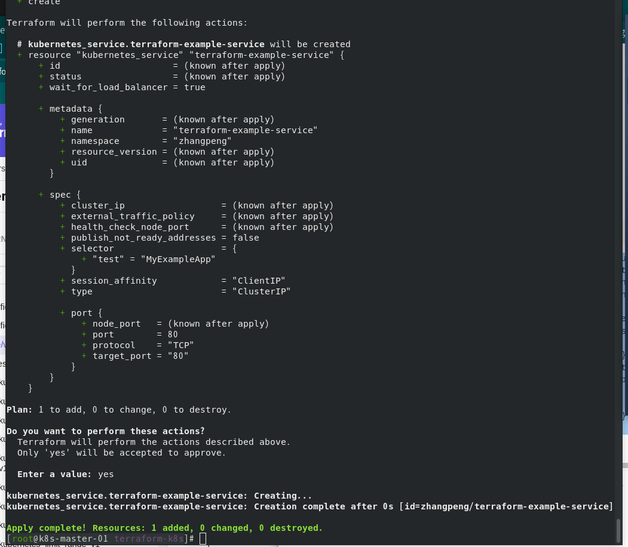Screen dimensions: 628x547
Task: Click the plus sign before 'resource'
Action: pos(19,55)
